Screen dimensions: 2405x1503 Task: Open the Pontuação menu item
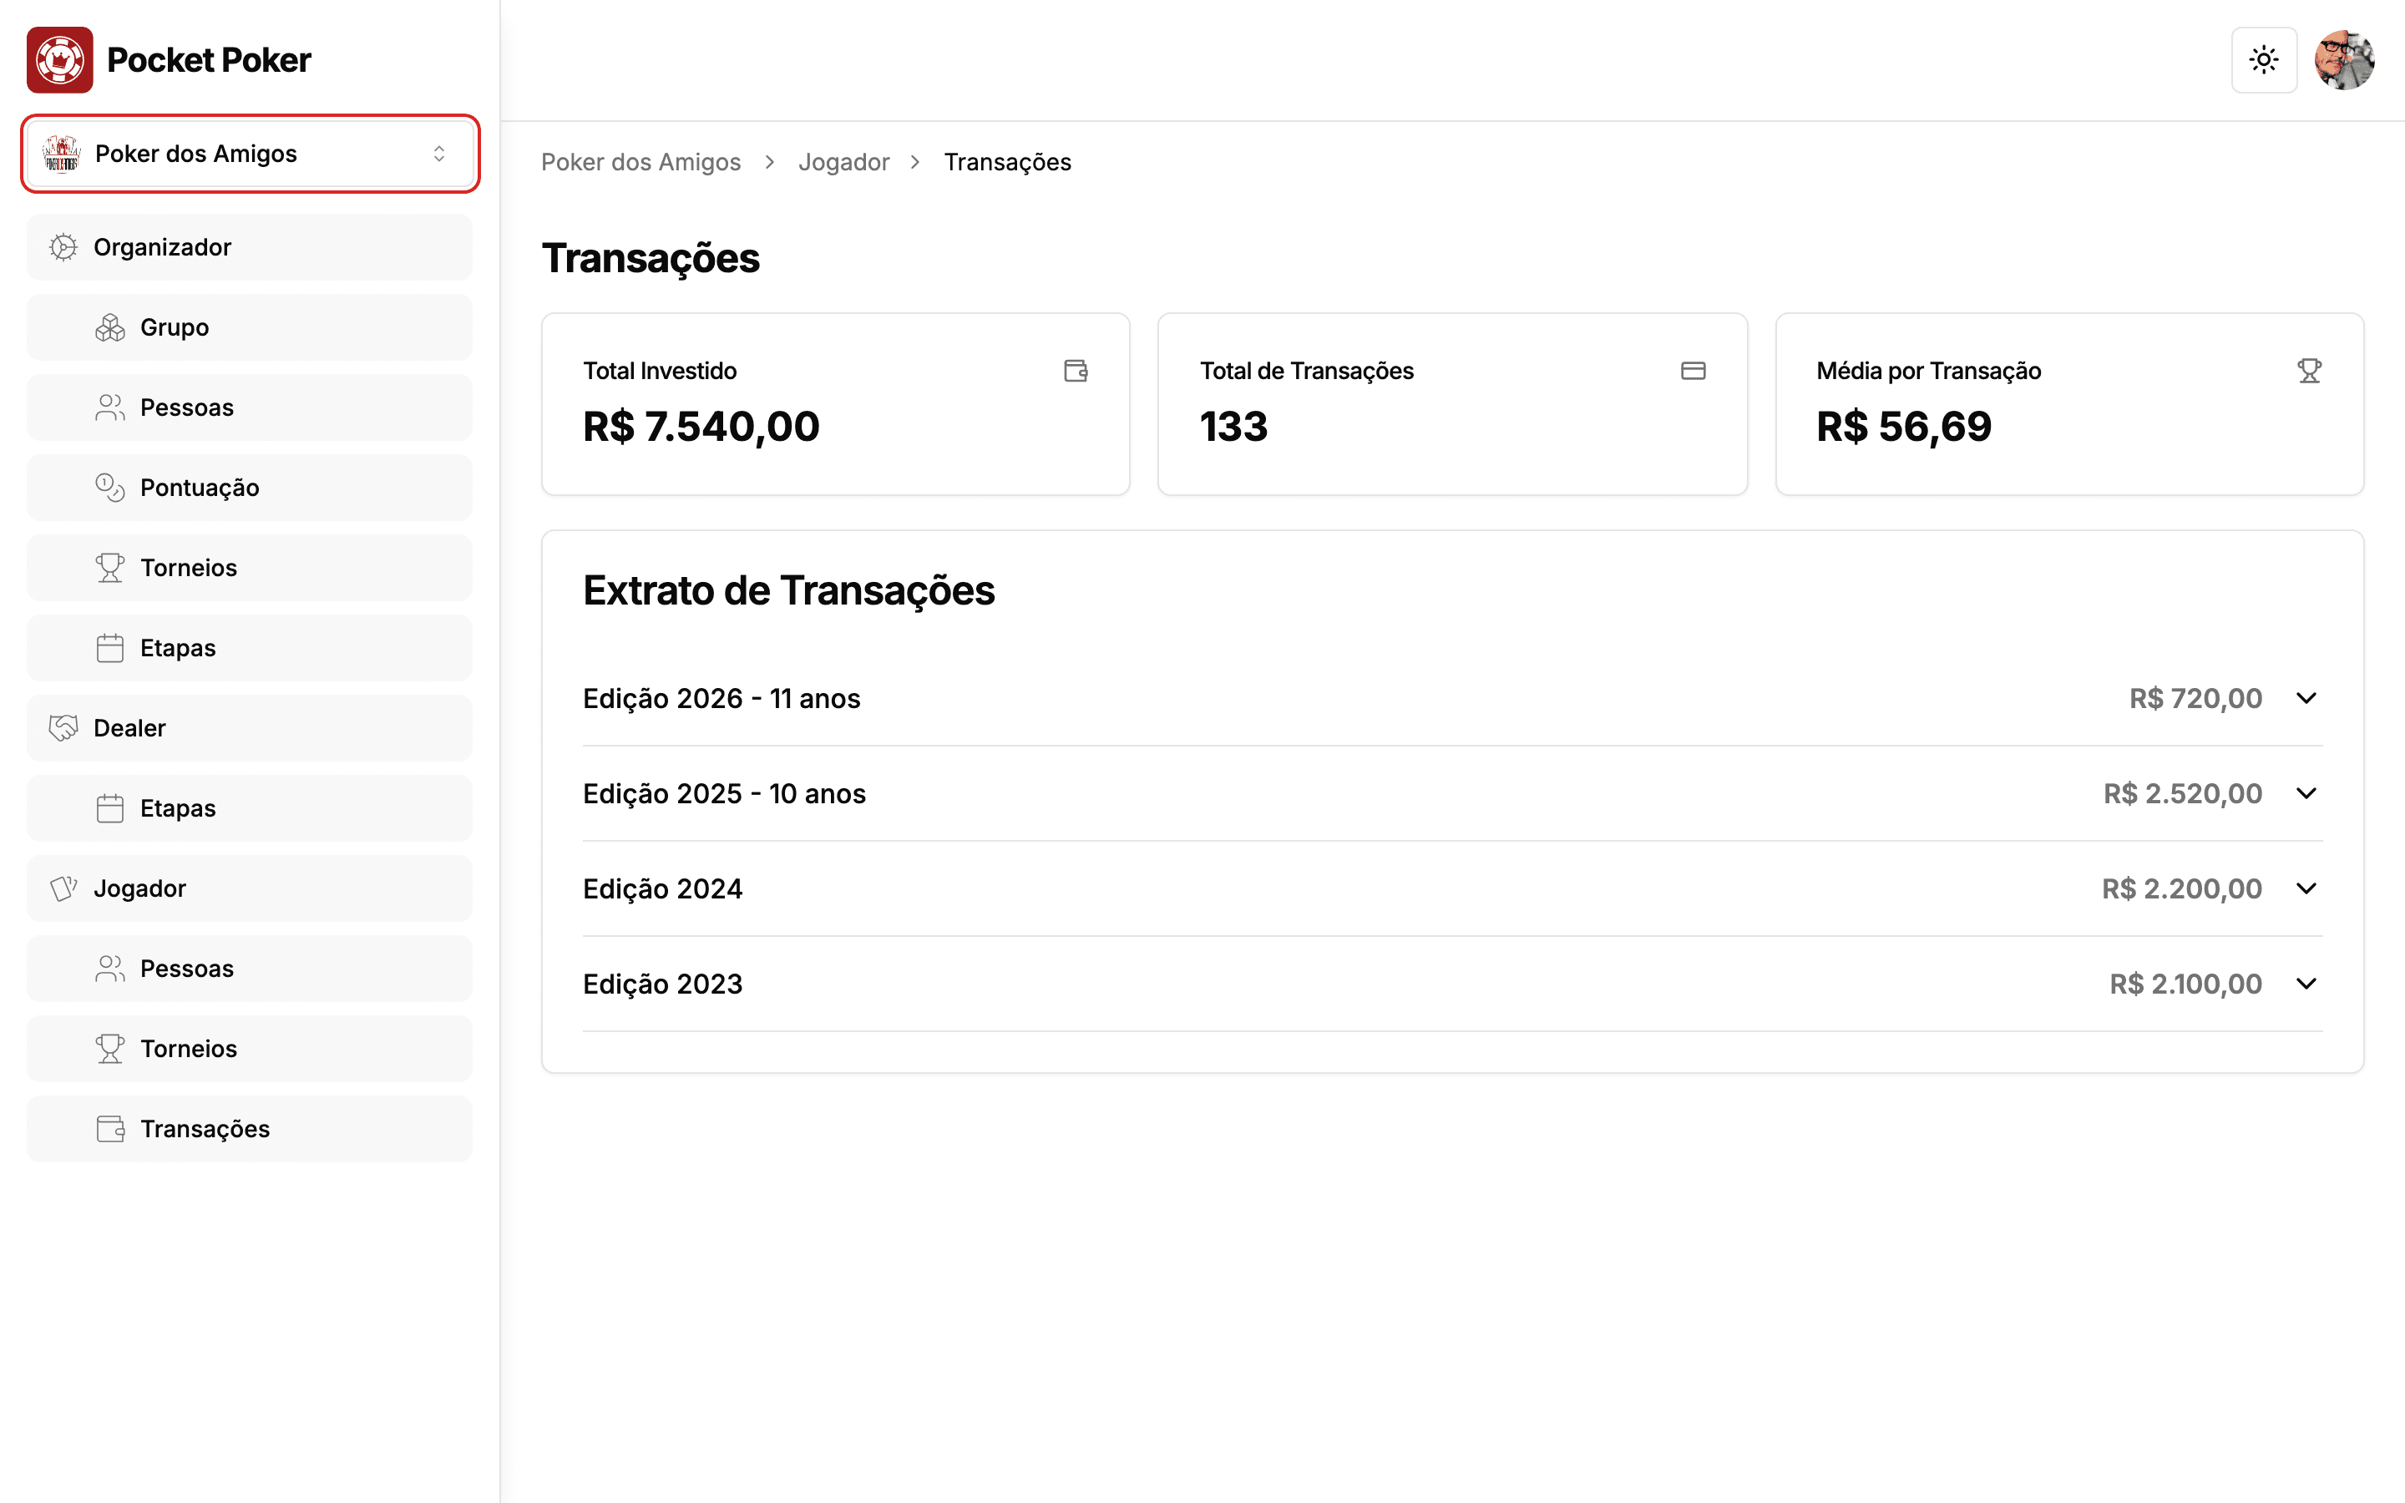coord(250,487)
